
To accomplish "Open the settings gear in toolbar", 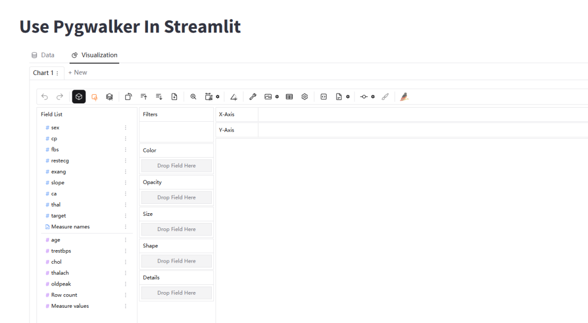I will [x=304, y=97].
